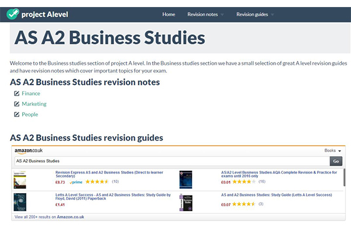The image size is (351, 234).
Task: Click the £0.07 price text
Action: 226,205
